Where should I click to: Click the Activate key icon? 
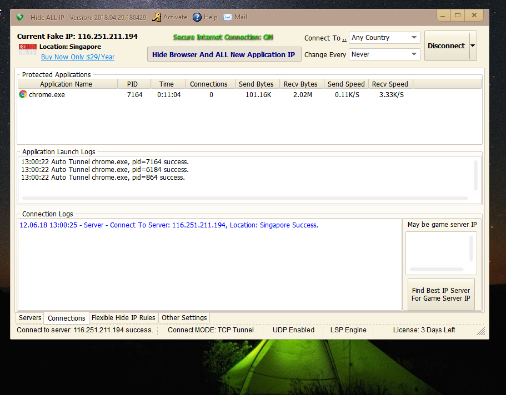157,17
